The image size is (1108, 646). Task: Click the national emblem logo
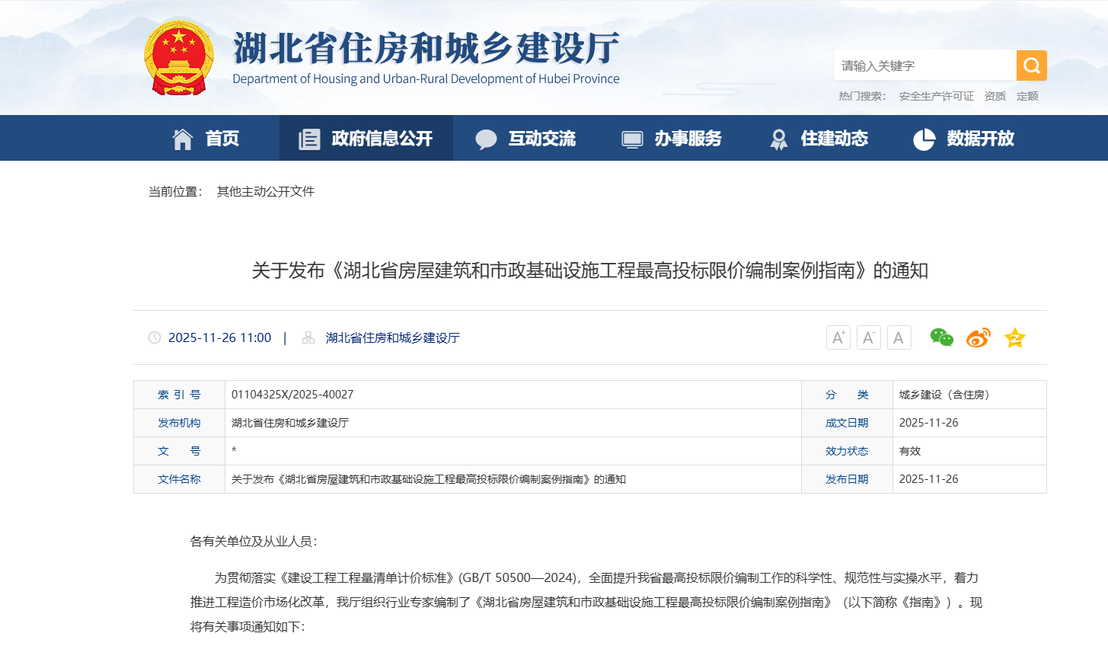click(x=179, y=58)
